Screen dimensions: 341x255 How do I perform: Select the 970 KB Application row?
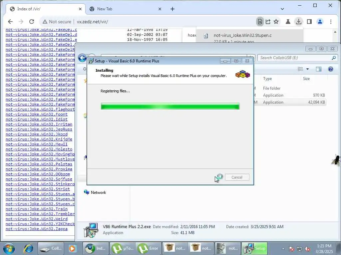(x=290, y=95)
